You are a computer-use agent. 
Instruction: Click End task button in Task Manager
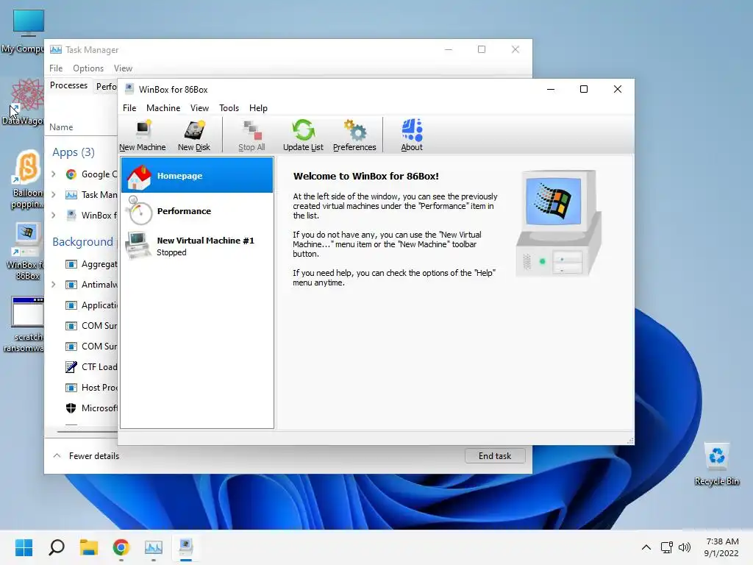pos(495,456)
